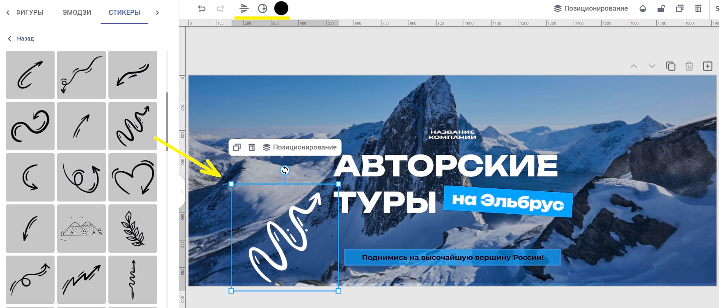
Task: Switch to the ЭМОДЗИ tab
Action: tap(77, 12)
